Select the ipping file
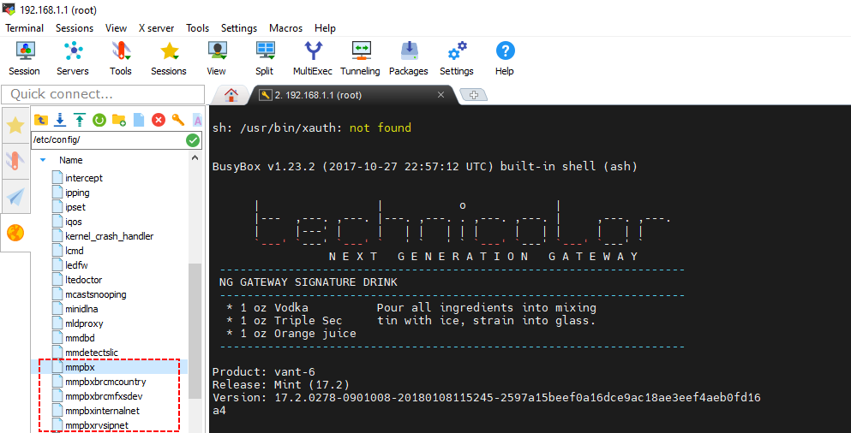851x433 pixels. 77,193
